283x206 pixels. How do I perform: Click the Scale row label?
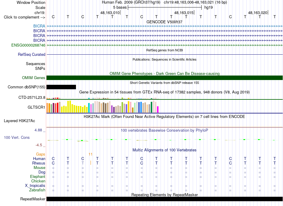pyautogui.click(x=40, y=7)
